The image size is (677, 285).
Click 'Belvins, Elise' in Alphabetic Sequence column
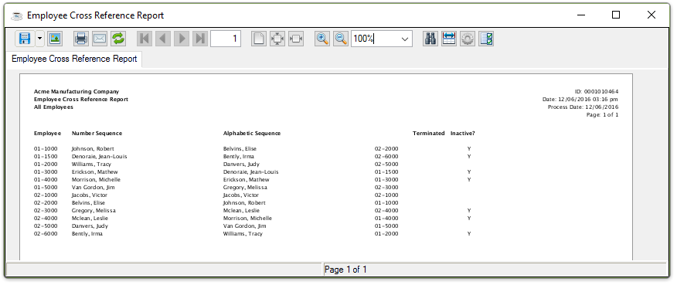pyautogui.click(x=240, y=148)
